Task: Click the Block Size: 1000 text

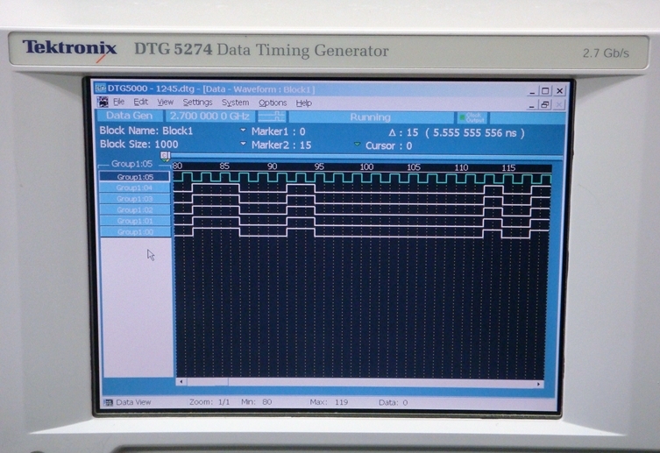Action: [138, 145]
